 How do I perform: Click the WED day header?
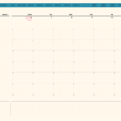(71, 14)
